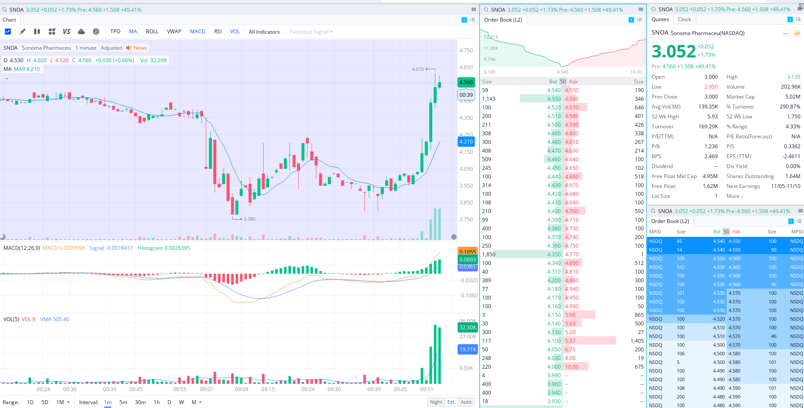The height and width of the screenshot is (408, 804).
Task: Switch to the Clock tab
Action: 685,19
